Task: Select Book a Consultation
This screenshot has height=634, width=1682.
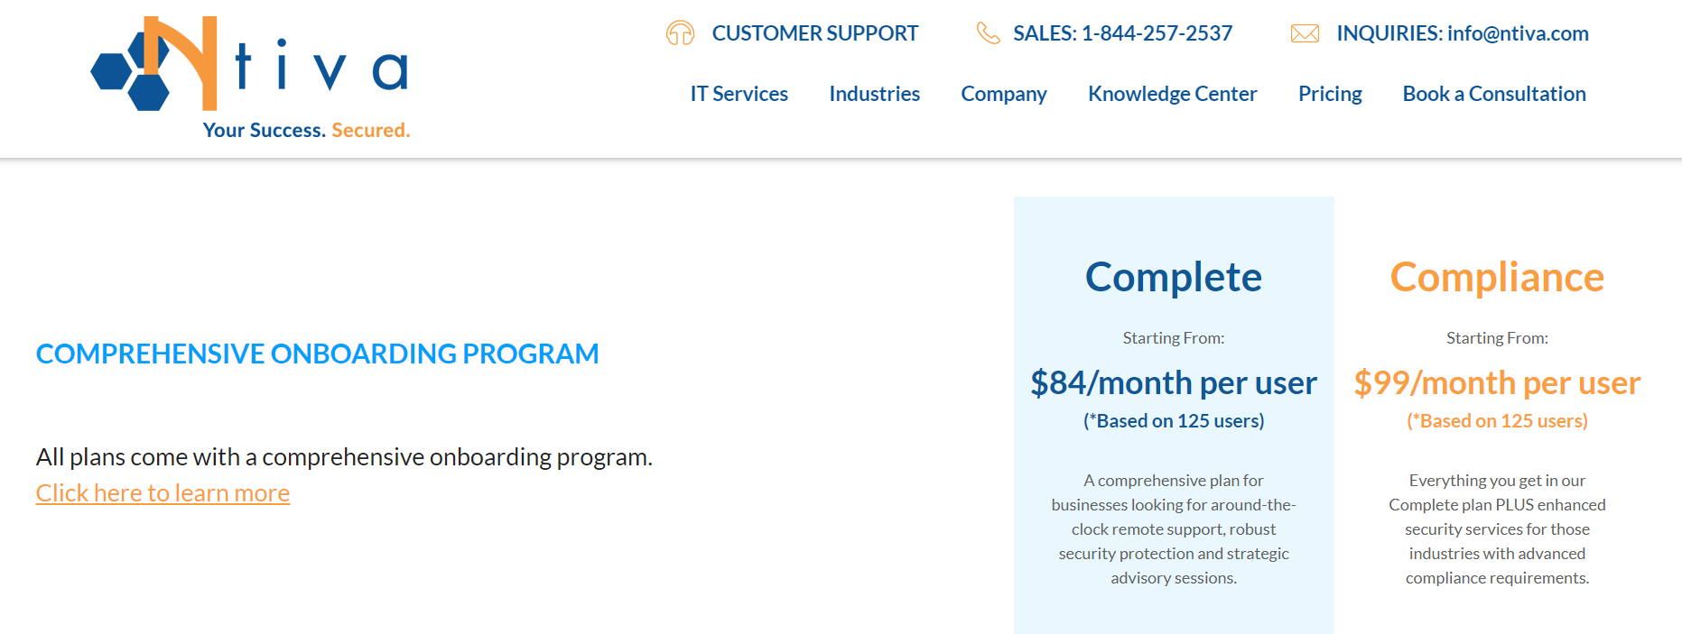Action: (1493, 94)
